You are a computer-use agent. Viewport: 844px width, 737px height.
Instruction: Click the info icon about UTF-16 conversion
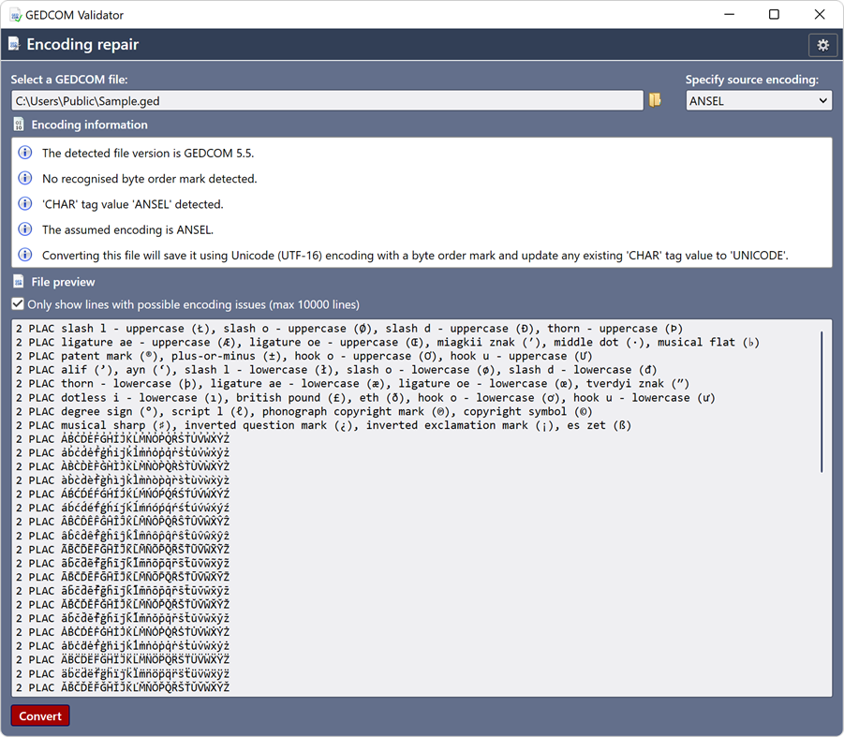[x=24, y=255]
